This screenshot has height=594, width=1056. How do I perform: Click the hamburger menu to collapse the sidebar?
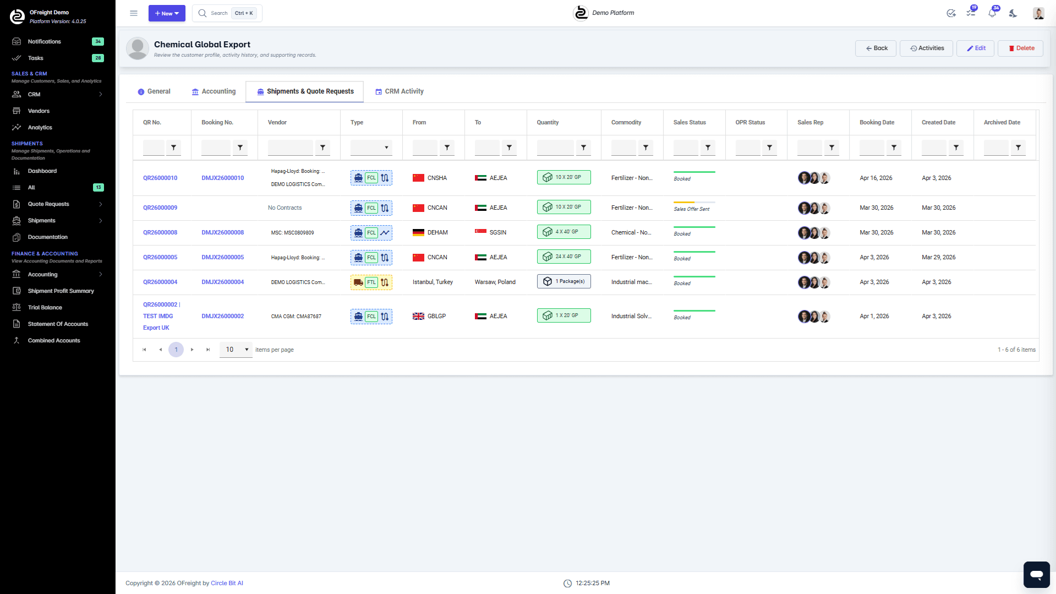pos(133,13)
